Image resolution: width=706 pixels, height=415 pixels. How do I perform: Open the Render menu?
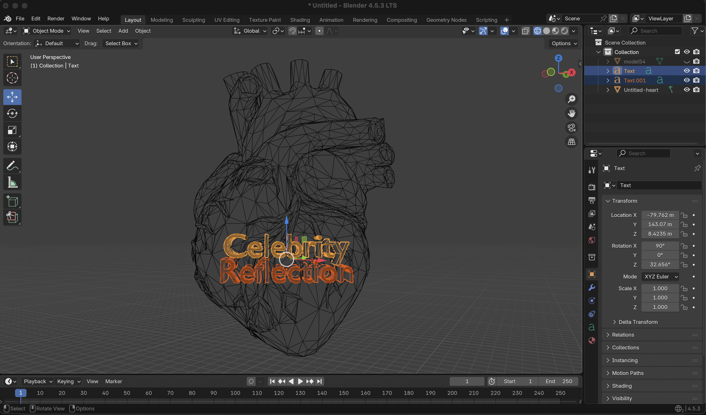pyautogui.click(x=56, y=18)
